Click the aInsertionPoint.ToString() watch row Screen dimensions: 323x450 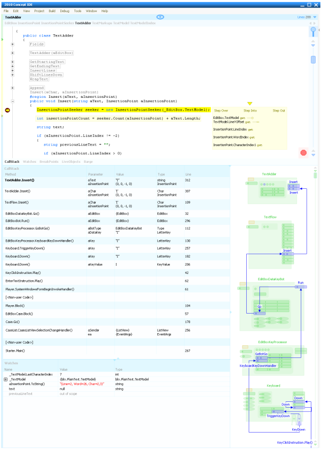(x=116, y=384)
